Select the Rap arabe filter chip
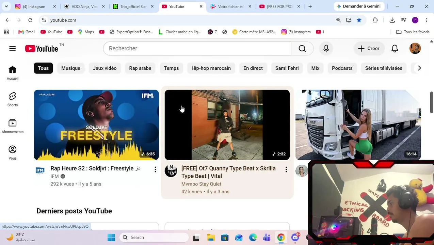The width and height of the screenshot is (434, 245). (140, 68)
